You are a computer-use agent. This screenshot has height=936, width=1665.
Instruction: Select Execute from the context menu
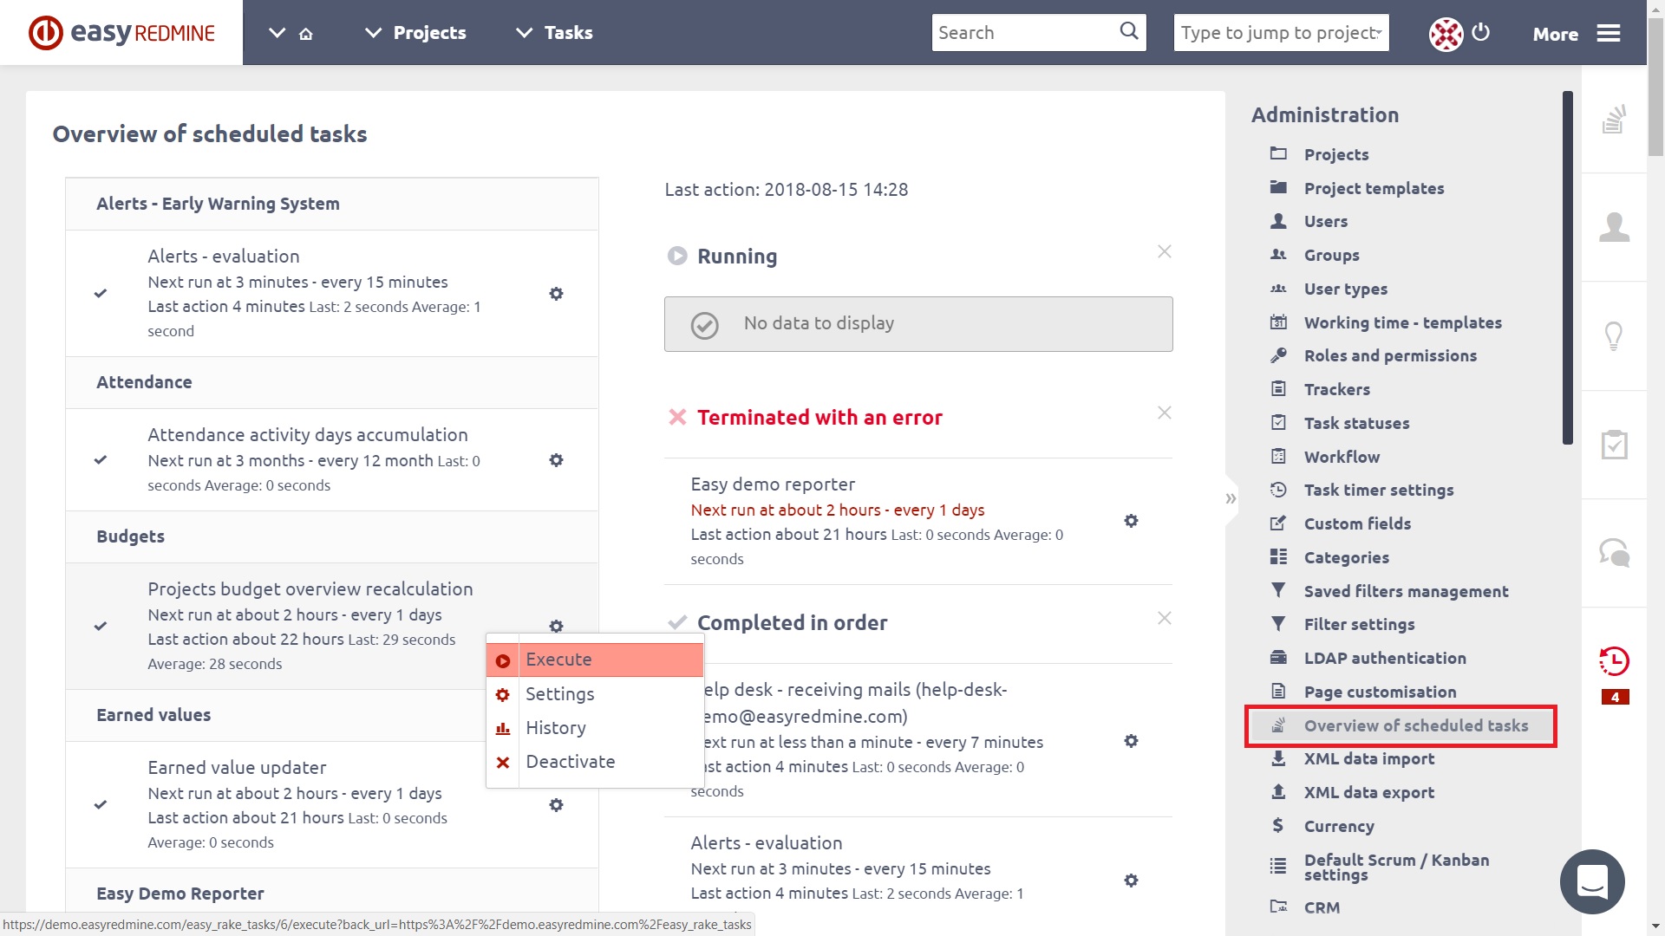coord(558,660)
